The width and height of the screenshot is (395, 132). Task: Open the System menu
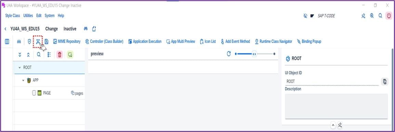click(50, 16)
